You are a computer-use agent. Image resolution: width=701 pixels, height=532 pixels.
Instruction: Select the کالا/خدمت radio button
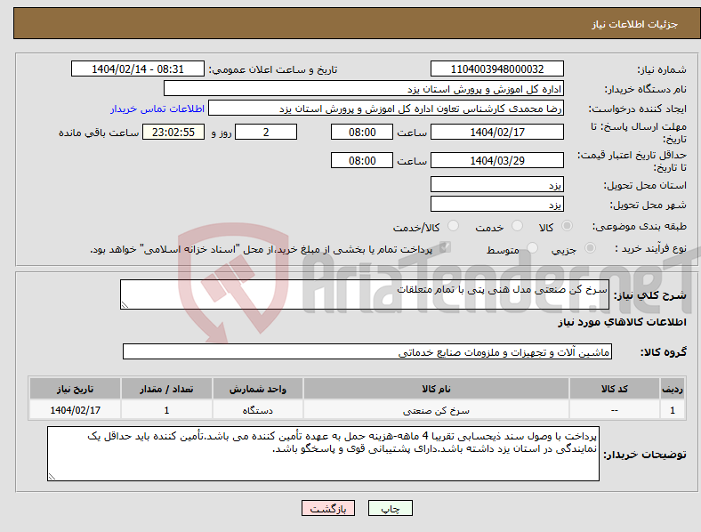454,226
